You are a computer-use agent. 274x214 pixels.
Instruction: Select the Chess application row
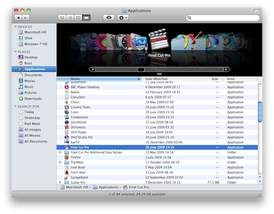[x=157, y=102]
